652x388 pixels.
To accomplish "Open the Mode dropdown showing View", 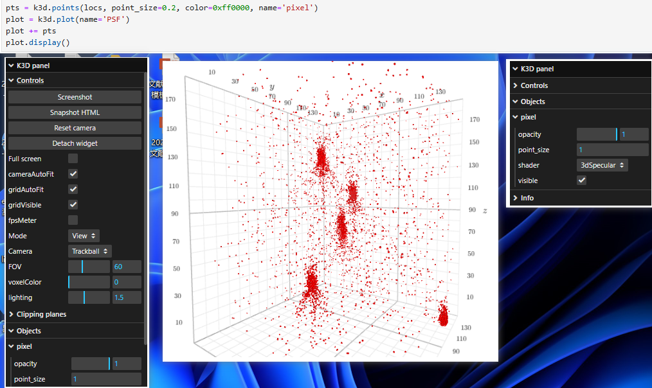I will 84,236.
